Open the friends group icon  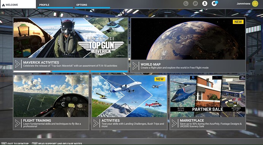tap(195, 3)
